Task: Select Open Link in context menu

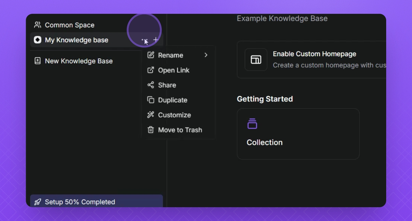Action: point(174,70)
